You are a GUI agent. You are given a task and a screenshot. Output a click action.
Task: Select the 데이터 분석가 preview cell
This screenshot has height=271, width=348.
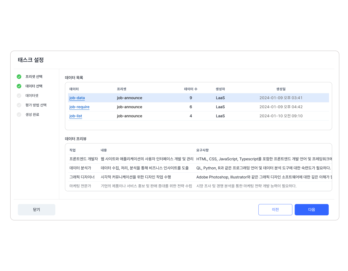click(80, 168)
